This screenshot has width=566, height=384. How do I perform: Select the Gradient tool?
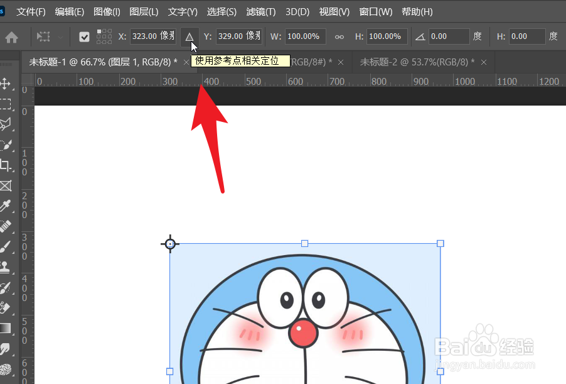click(x=6, y=328)
